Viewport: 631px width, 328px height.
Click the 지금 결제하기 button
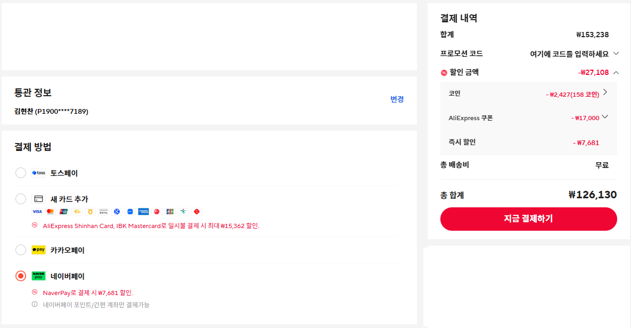pyautogui.click(x=528, y=218)
